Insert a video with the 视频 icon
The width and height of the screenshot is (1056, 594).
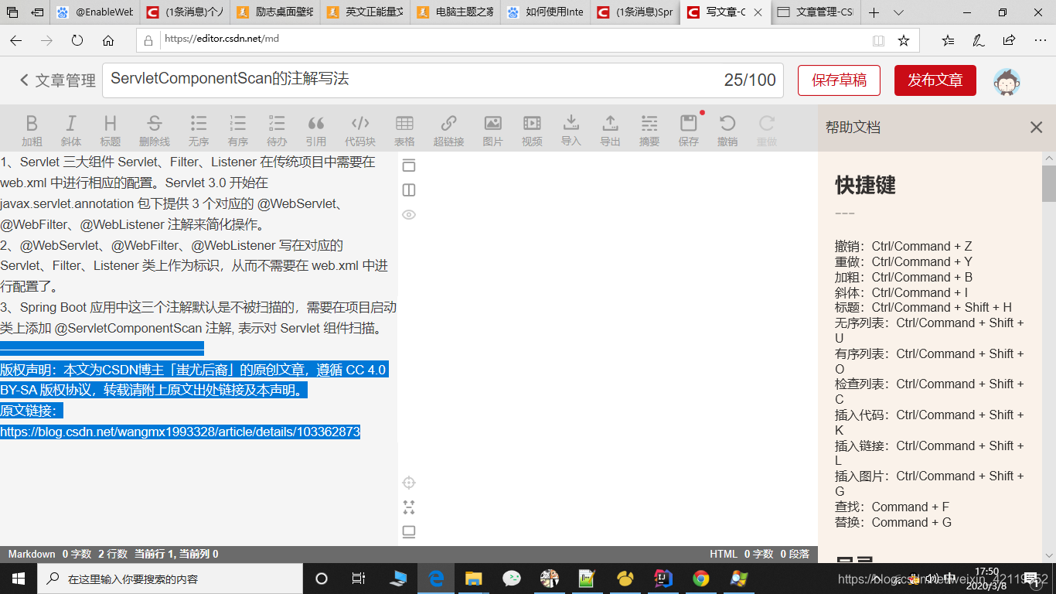click(x=531, y=128)
